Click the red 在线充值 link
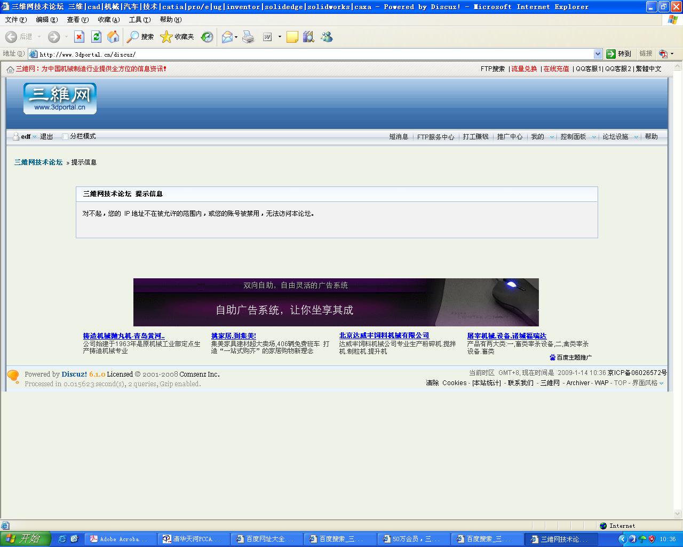This screenshot has width=683, height=547. tap(556, 69)
